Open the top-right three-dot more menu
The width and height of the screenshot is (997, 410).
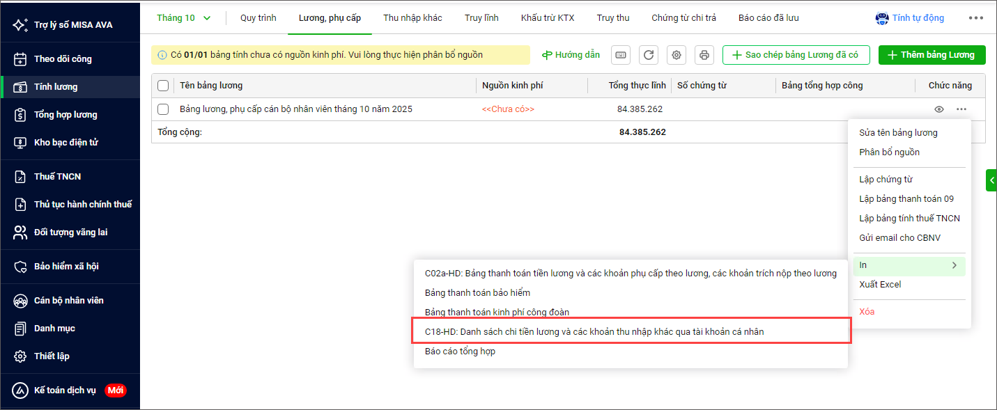[975, 18]
